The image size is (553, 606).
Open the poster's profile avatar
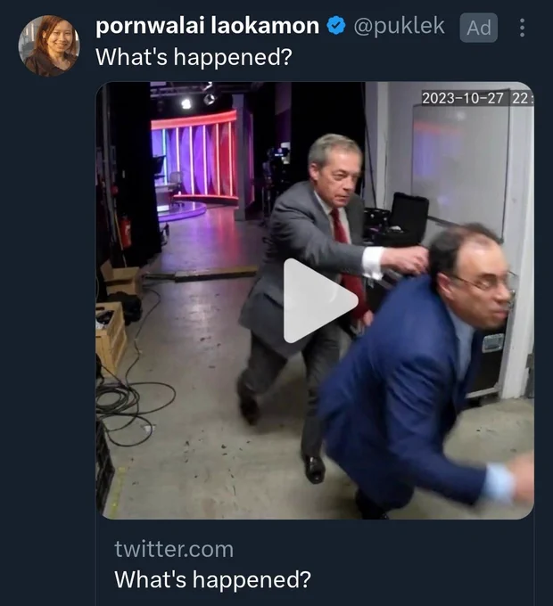click(49, 45)
